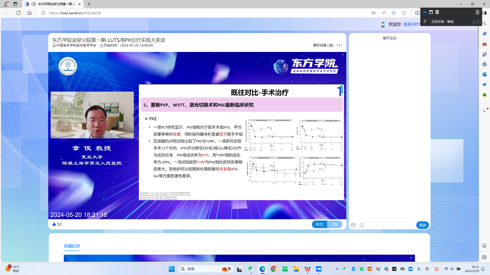Send a chat message with the 发送 button
490x275 pixels.
[423, 225]
